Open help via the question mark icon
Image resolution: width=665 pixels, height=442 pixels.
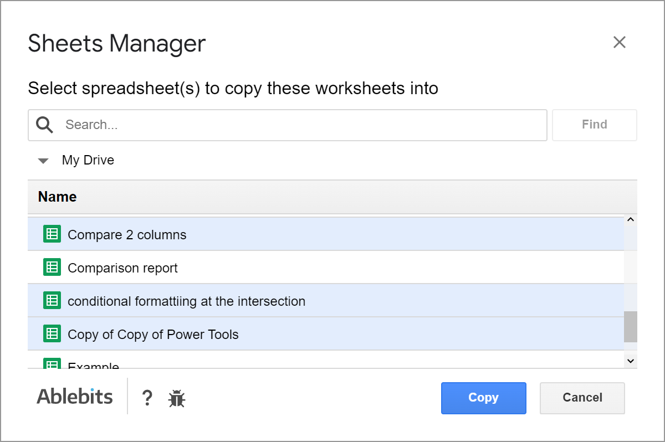coord(147,398)
